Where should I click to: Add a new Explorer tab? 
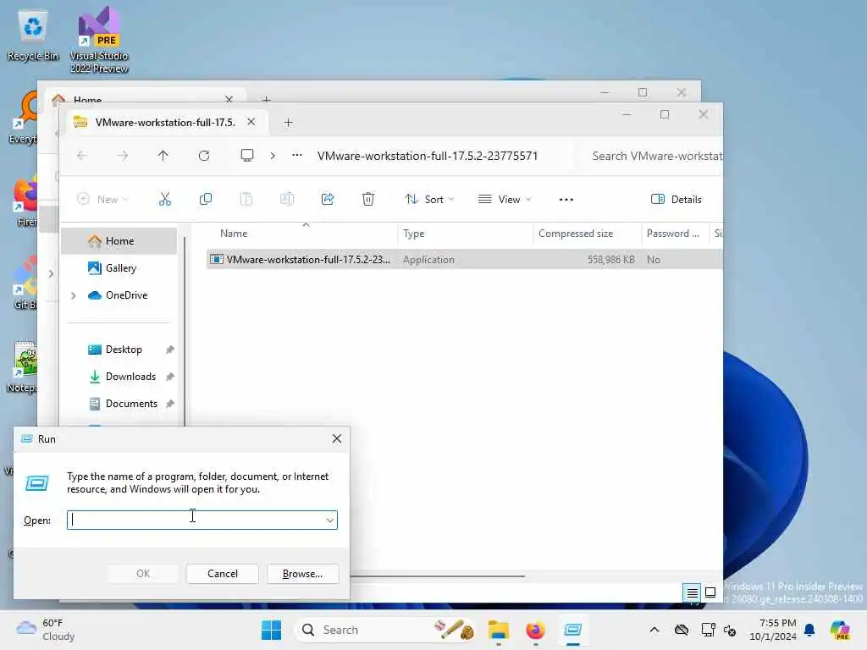click(x=288, y=123)
